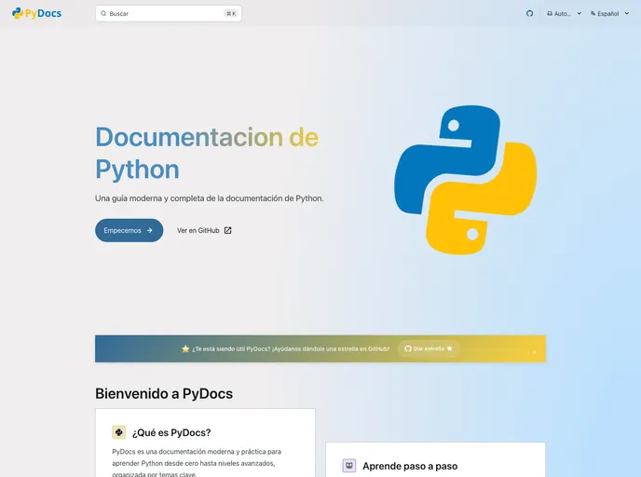
Task: Click the GitHub icon on Dar estrella
Action: coord(407,348)
